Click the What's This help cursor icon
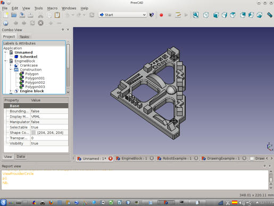Screen dimensions: 274x206 click(152, 15)
